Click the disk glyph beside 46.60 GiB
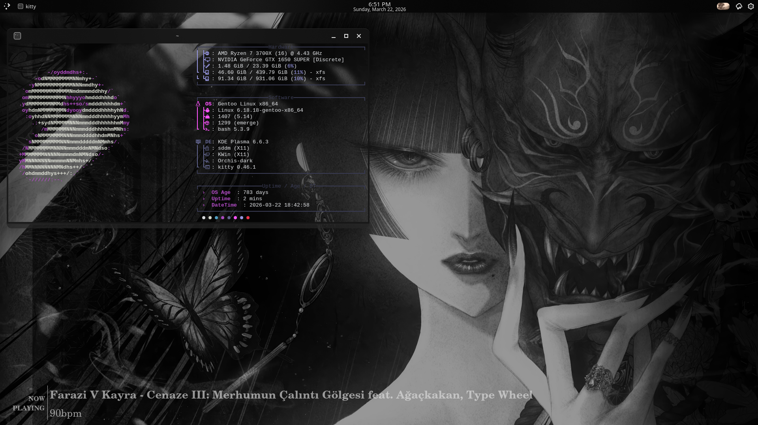 coord(207,72)
